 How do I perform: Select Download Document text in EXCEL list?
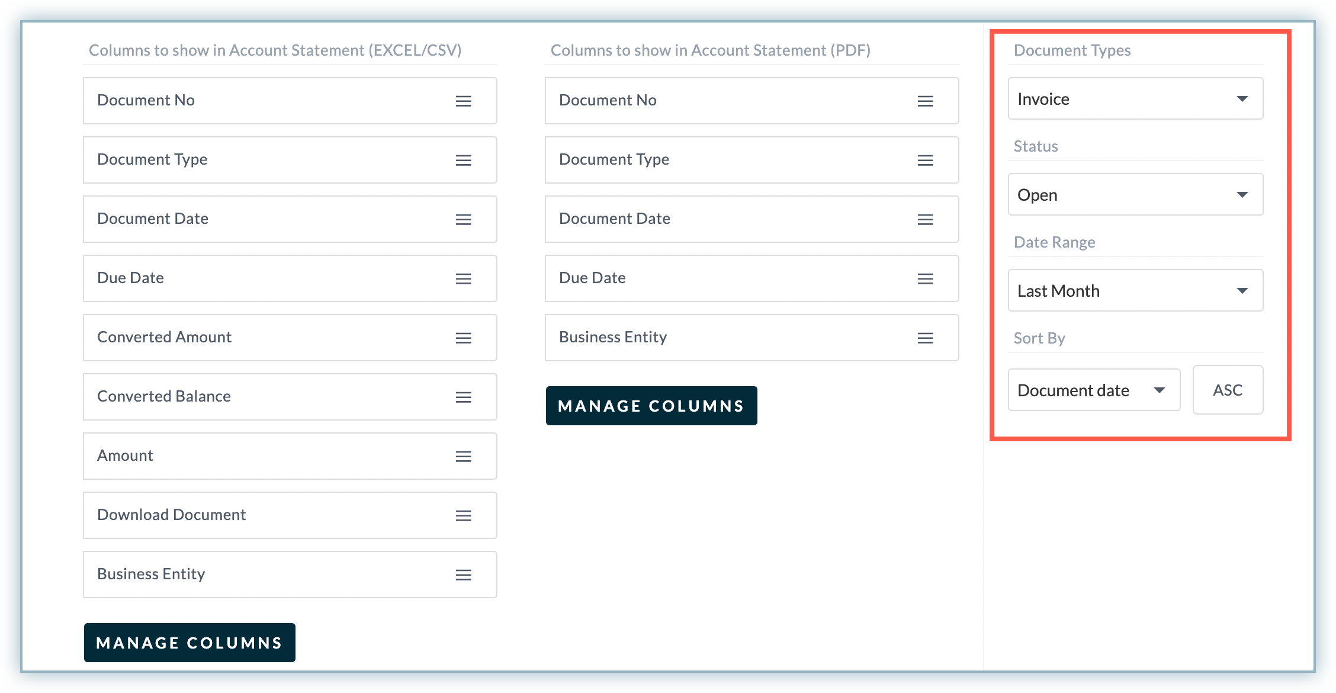point(171,515)
